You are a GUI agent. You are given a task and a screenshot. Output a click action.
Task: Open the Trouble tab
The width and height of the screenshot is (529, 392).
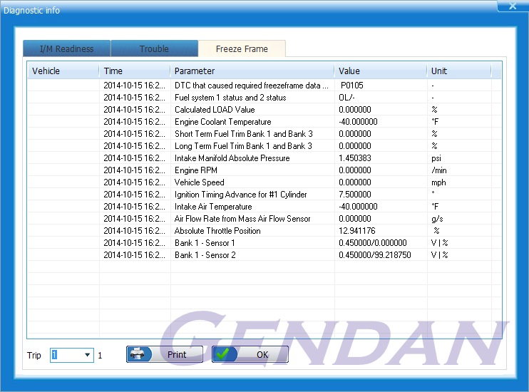click(154, 48)
